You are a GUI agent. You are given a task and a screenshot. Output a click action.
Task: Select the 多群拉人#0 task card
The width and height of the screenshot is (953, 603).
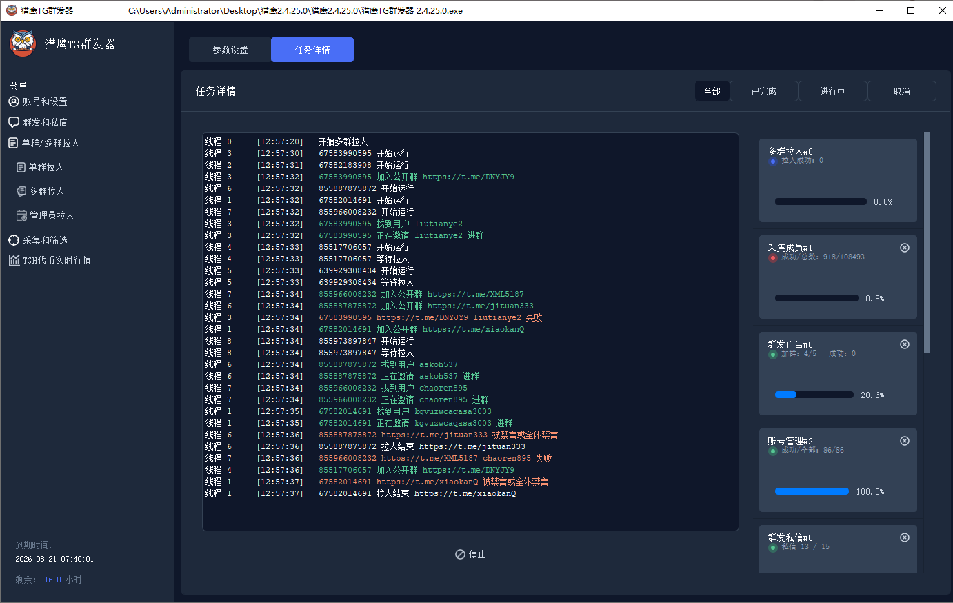(x=838, y=180)
